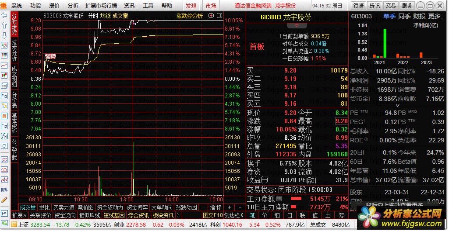Open the 扩展市场行情 menu
Screen dimensions: 449x231
101,6
